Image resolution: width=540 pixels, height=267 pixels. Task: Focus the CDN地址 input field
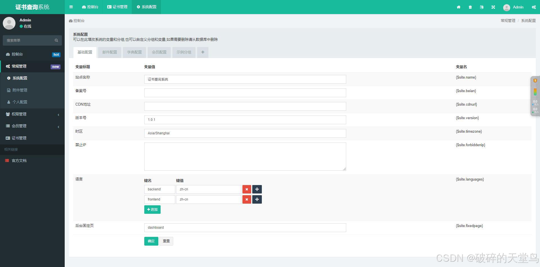(245, 106)
